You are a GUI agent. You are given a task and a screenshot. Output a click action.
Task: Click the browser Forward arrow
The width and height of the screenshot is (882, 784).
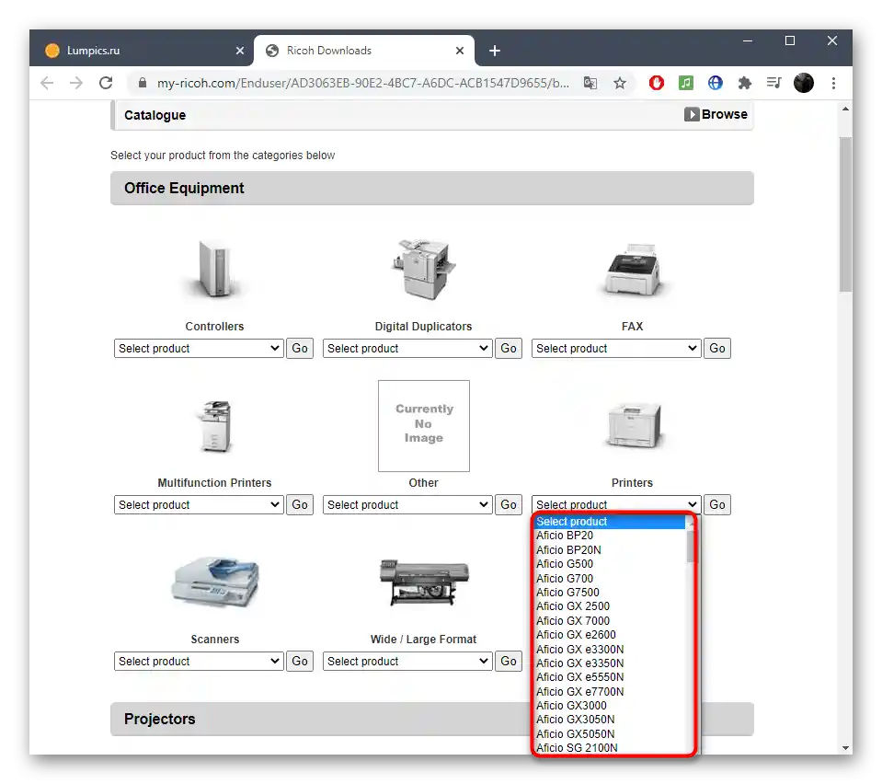coord(76,84)
